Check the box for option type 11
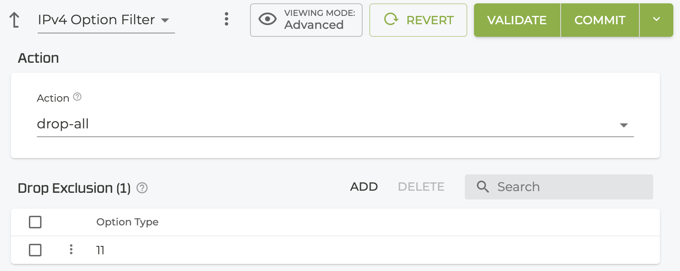Image resolution: width=680 pixels, height=271 pixels. point(35,250)
